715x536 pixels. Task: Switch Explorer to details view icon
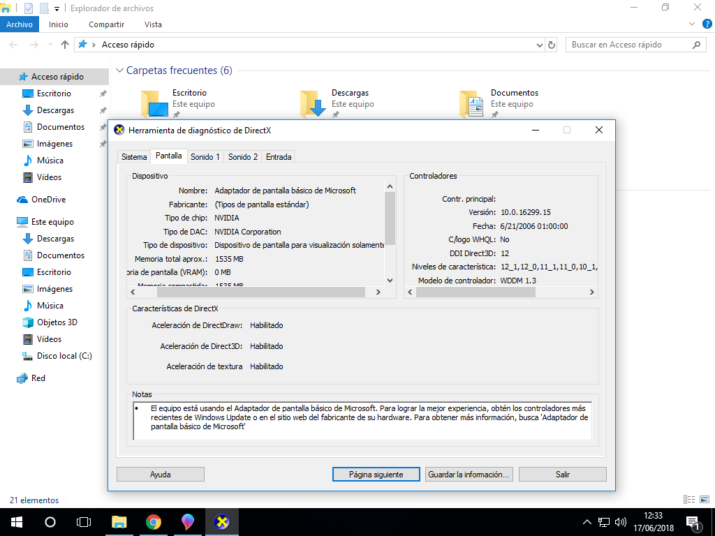[689, 500]
